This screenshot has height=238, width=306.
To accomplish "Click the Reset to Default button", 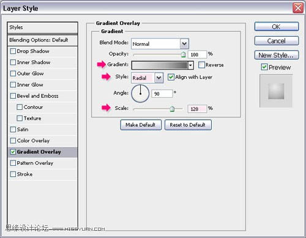I will (188, 124).
